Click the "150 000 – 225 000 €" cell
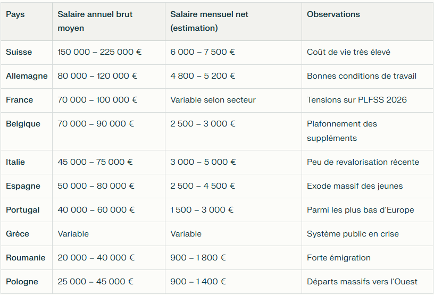This screenshot has width=434, height=295. pos(99,52)
